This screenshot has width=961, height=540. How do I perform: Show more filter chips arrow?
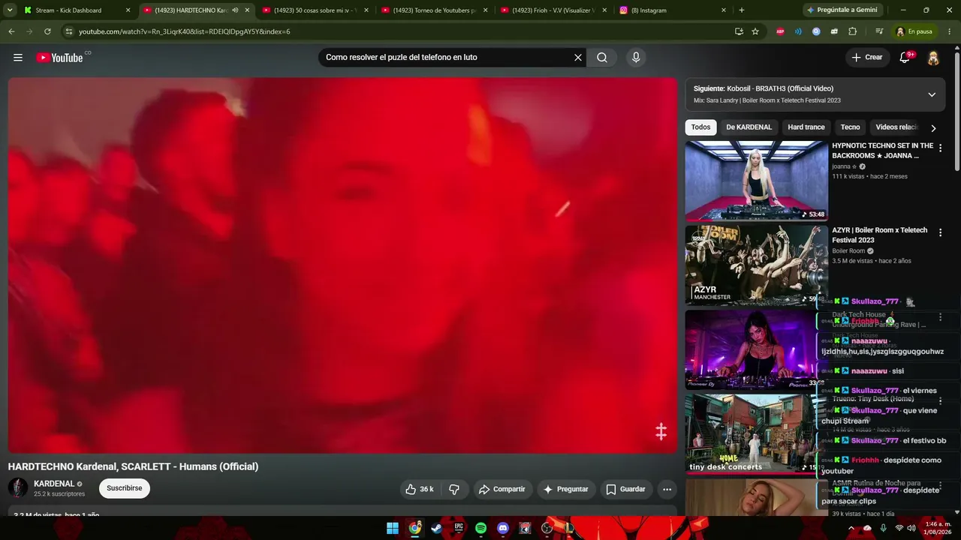tap(933, 128)
